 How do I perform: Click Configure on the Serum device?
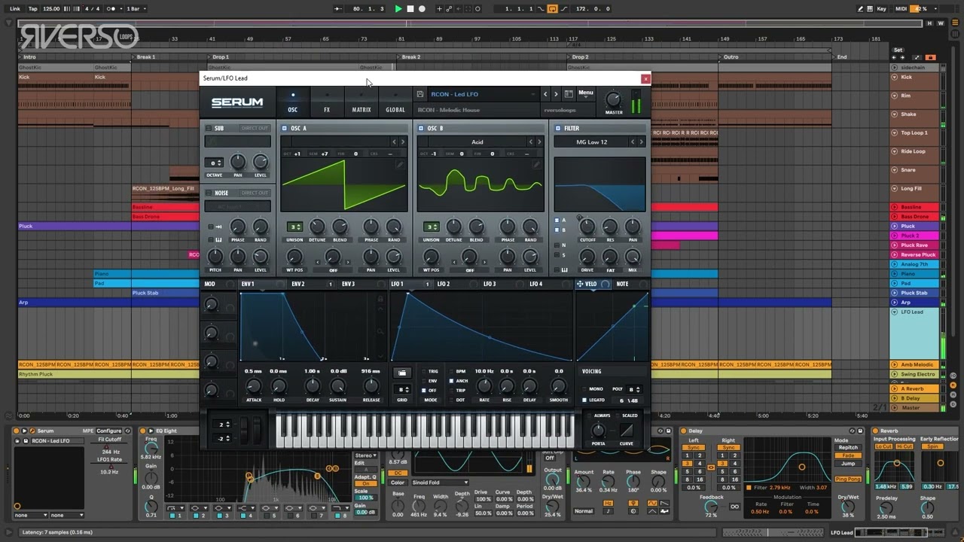(x=109, y=431)
